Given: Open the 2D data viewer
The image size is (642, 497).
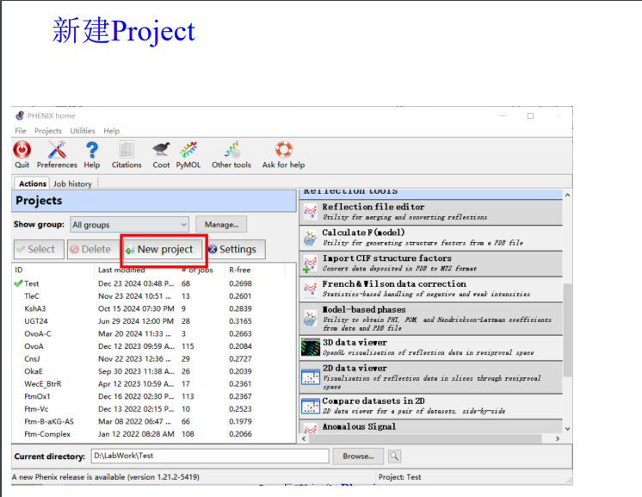Looking at the screenshot, I should [431, 377].
